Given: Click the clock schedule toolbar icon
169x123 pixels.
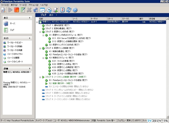Looking at the screenshot, I should click(x=49, y=10).
